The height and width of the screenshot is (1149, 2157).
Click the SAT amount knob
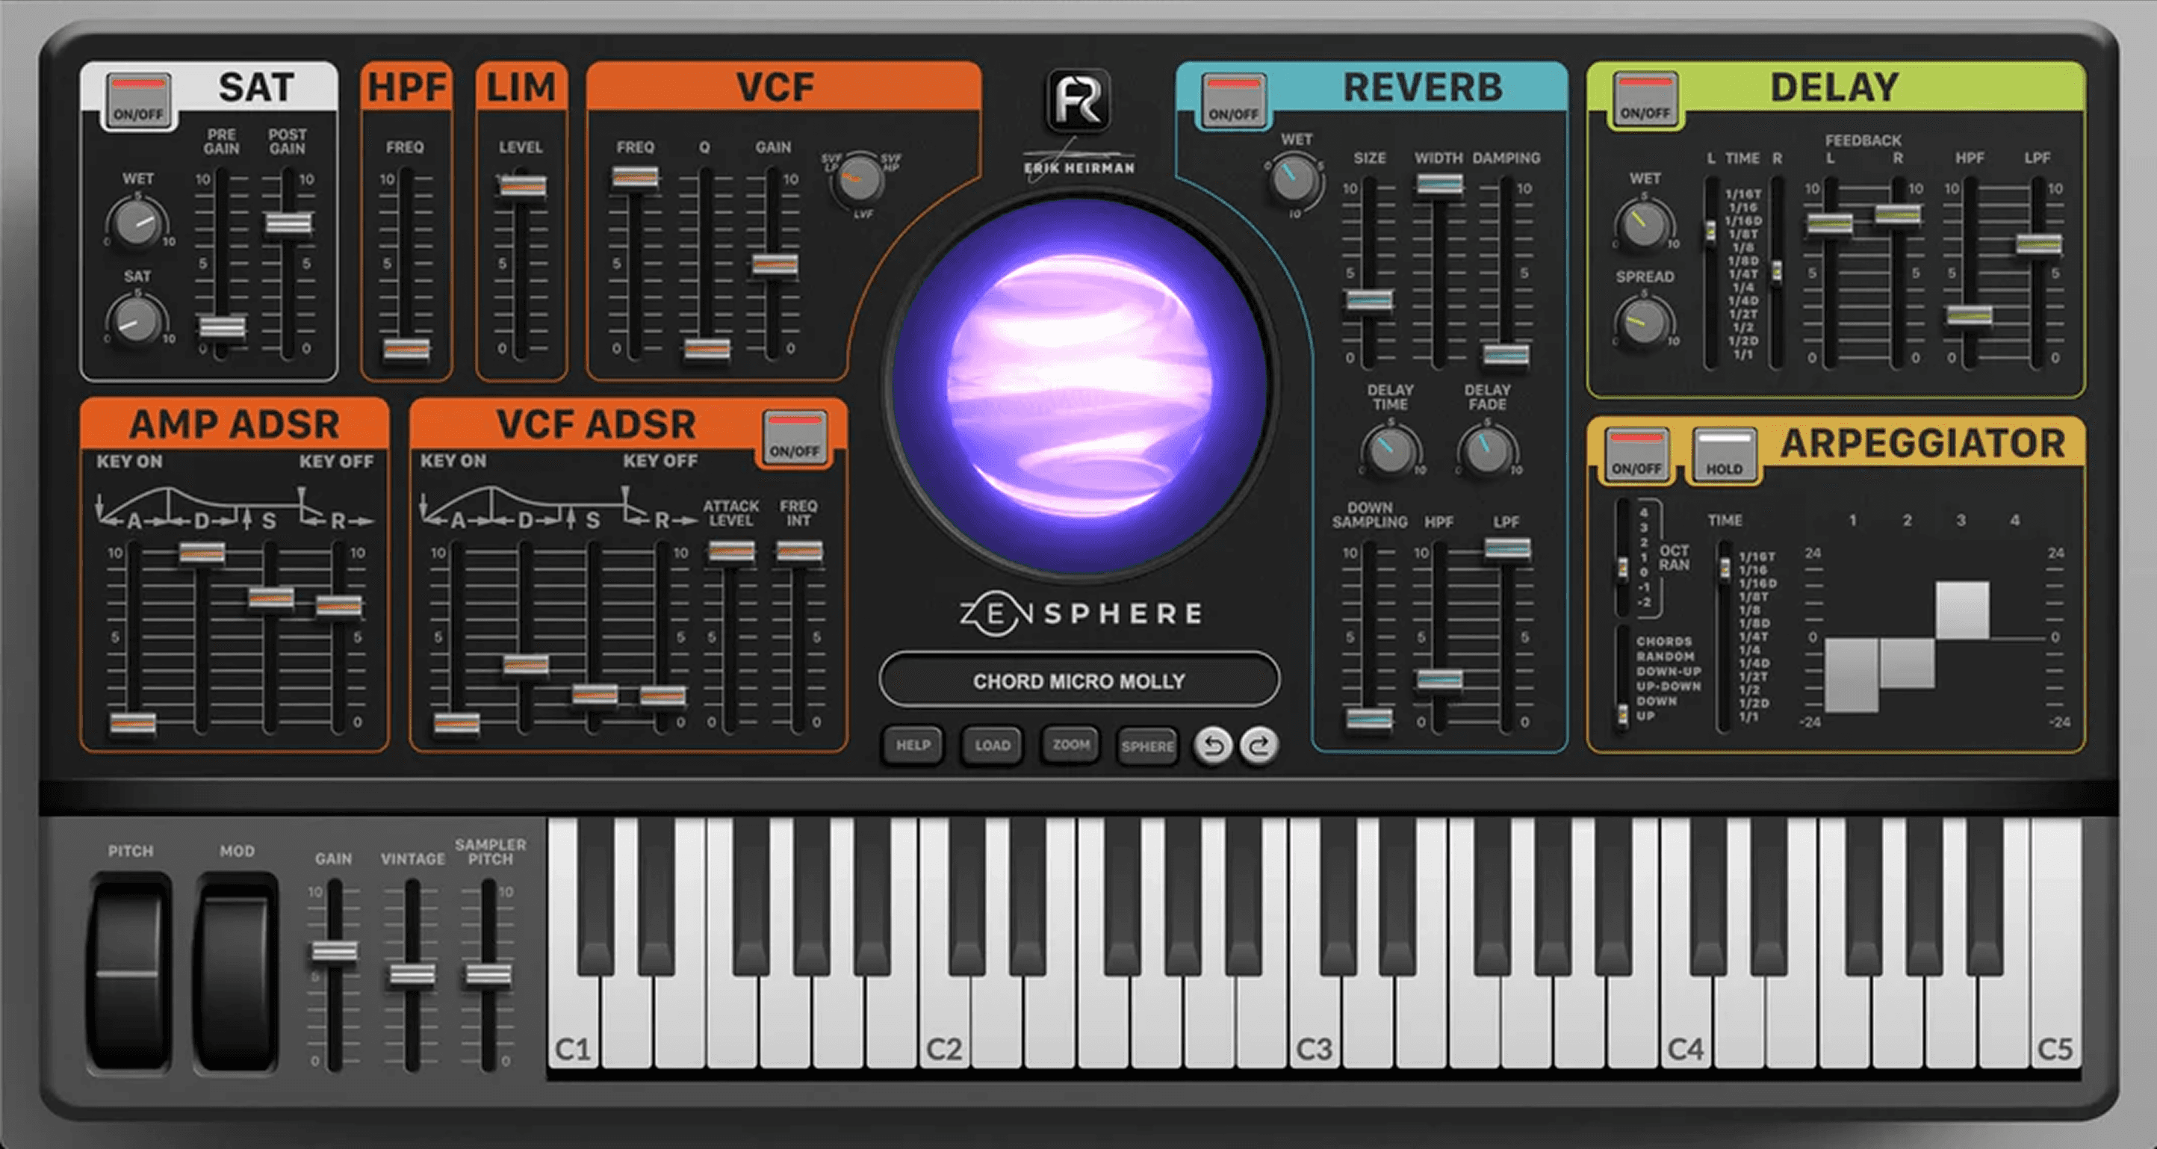[137, 320]
